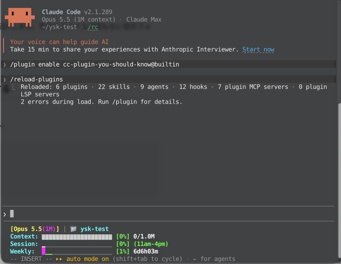Click the orange Claude Code mascot icon
This screenshot has height=264, width=341.
(x=20, y=17)
